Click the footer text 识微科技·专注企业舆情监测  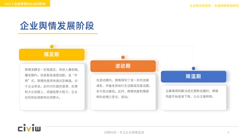[124, 132]
